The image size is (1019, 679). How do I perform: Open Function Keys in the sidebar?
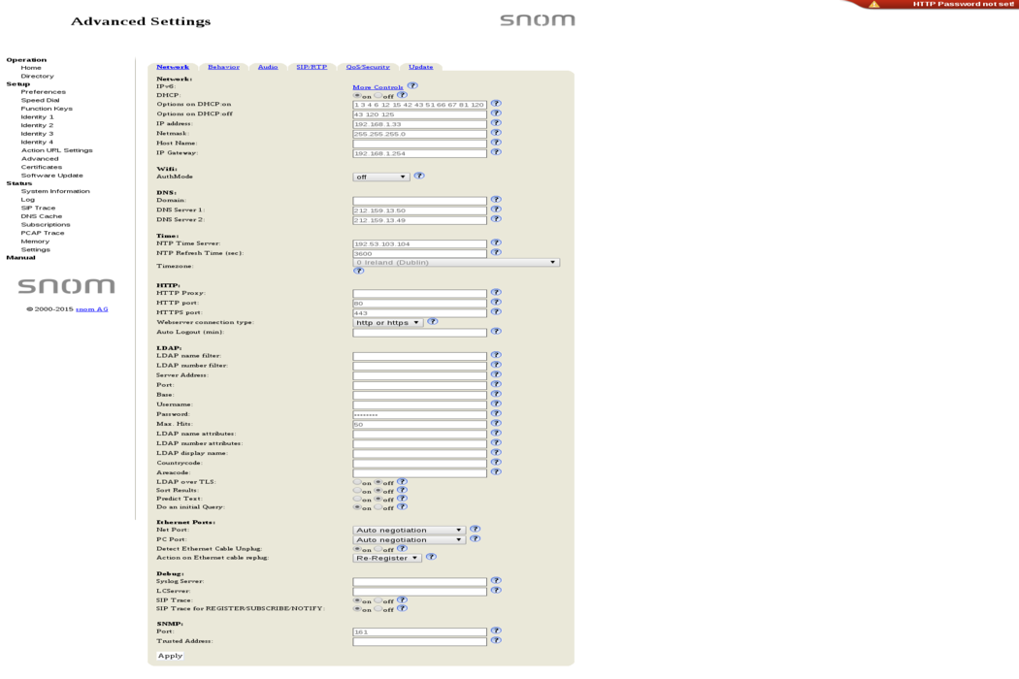point(47,109)
